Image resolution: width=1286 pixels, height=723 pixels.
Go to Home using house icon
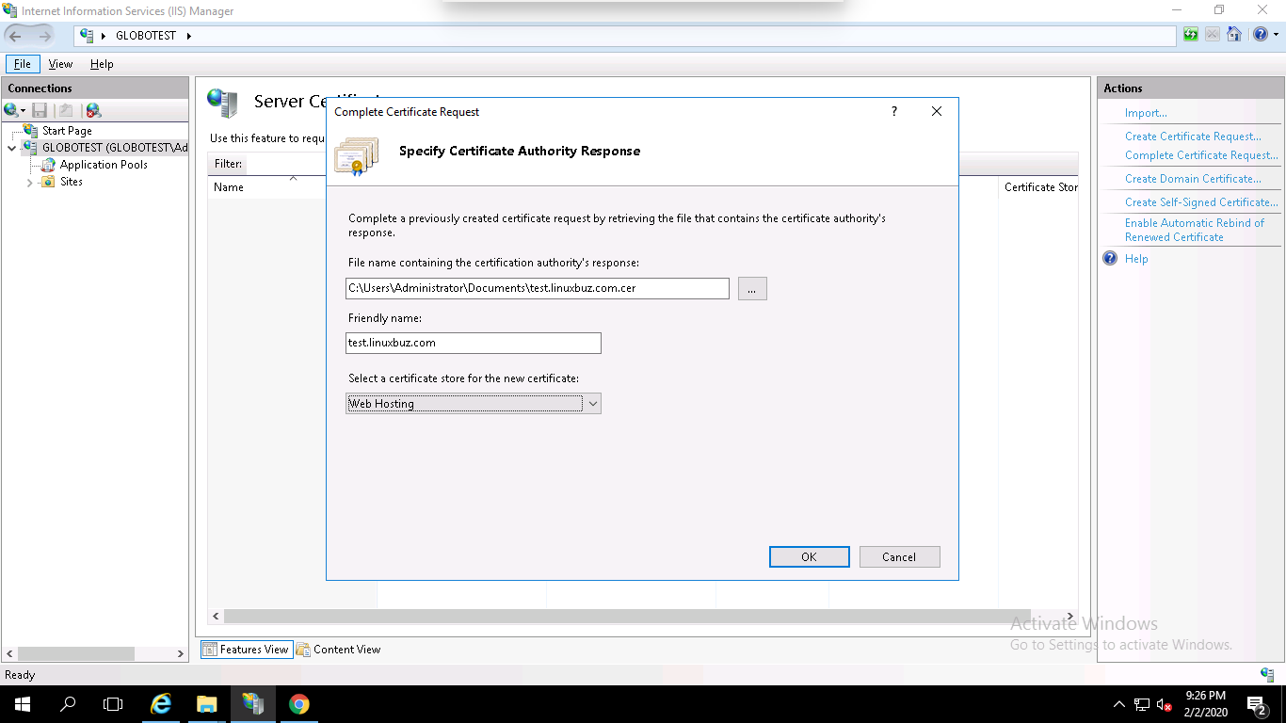pos(1233,35)
